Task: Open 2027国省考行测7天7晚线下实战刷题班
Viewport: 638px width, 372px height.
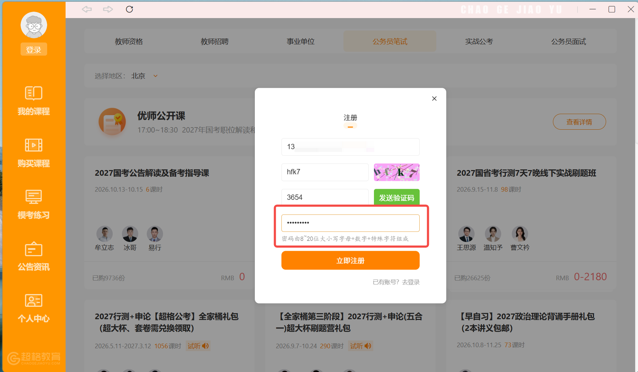Action: tap(526, 173)
